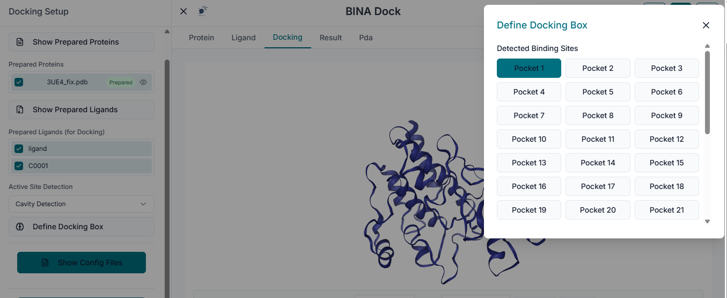Uncheck the 3UE4_fix.pdb protein checkbox
The image size is (727, 298).
tap(19, 82)
